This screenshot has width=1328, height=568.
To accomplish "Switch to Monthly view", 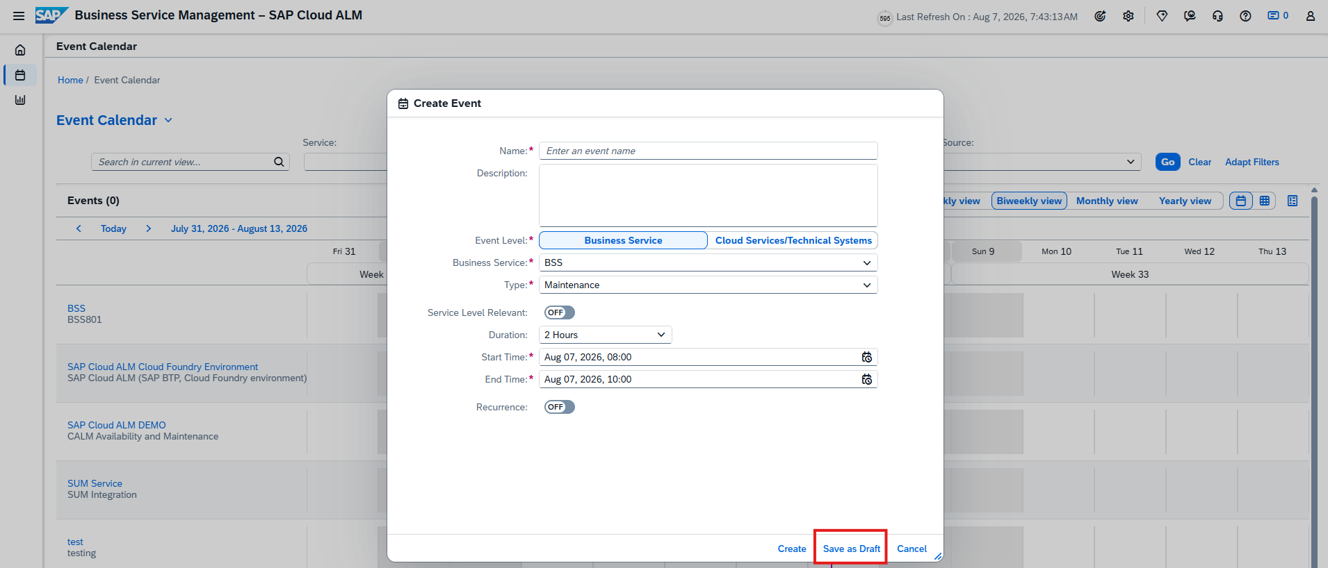I will coord(1107,201).
